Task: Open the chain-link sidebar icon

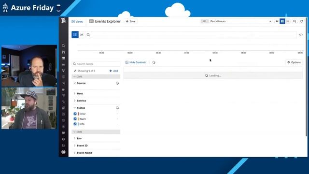Action: pyautogui.click(x=63, y=102)
